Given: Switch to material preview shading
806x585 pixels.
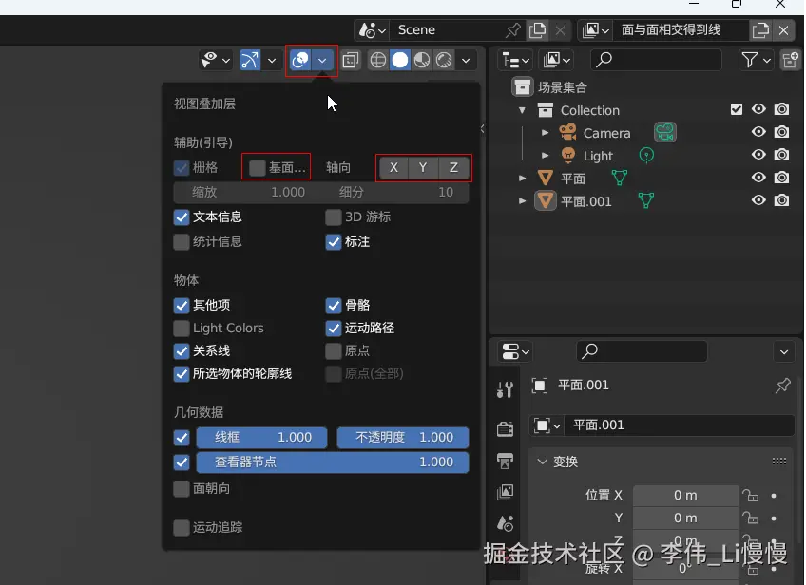Looking at the screenshot, I should [x=422, y=60].
